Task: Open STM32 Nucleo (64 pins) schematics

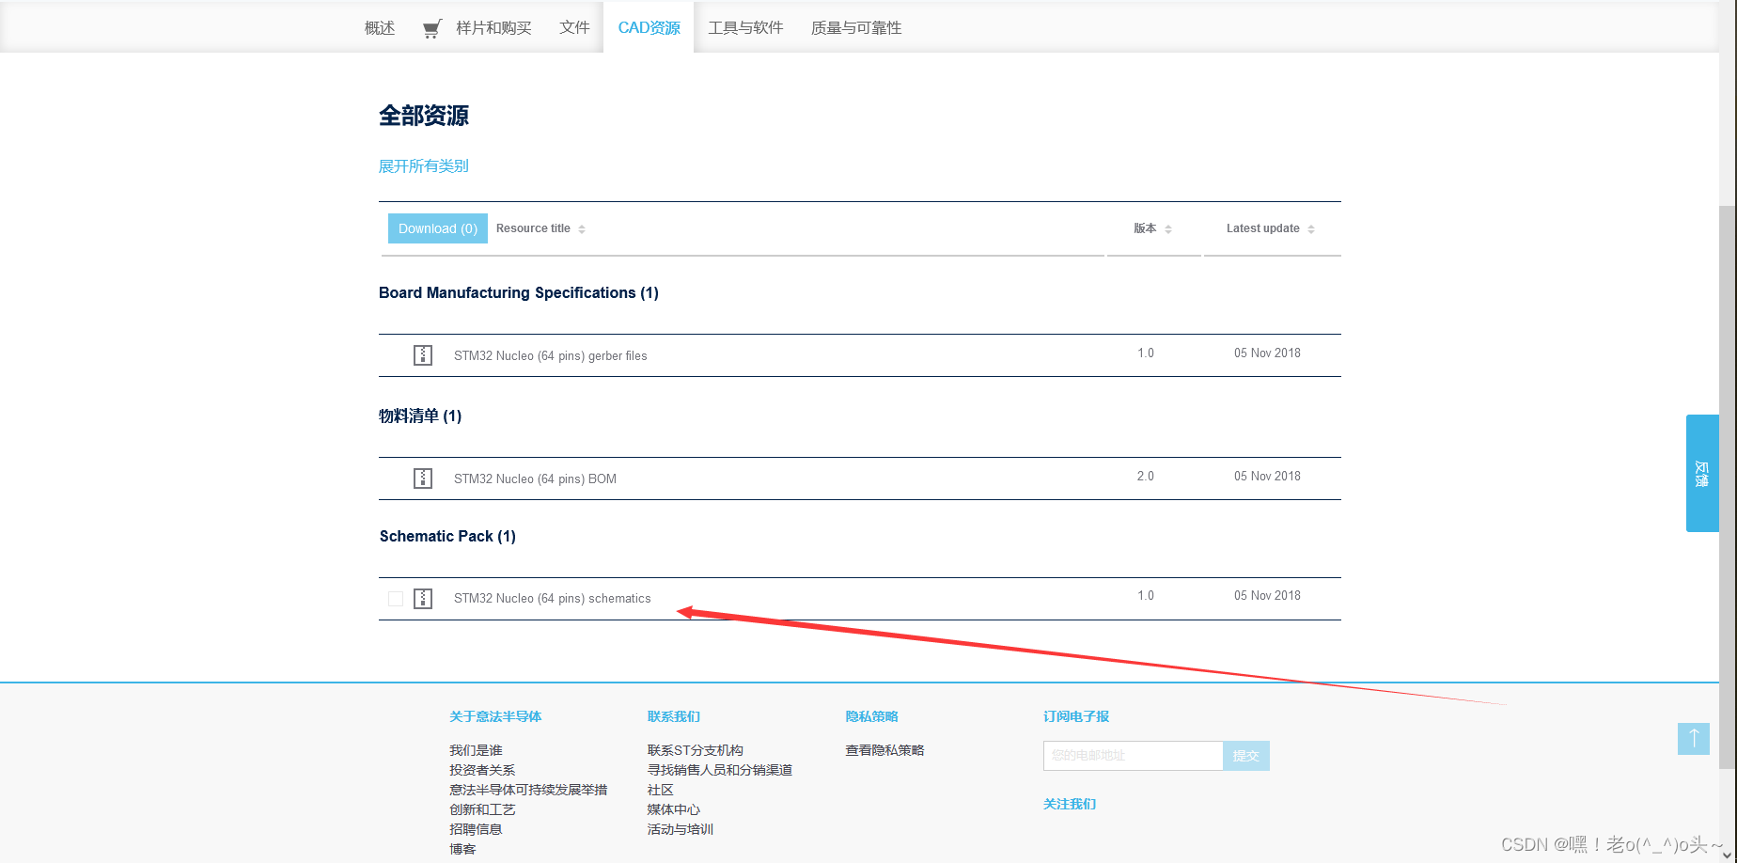Action: [552, 599]
